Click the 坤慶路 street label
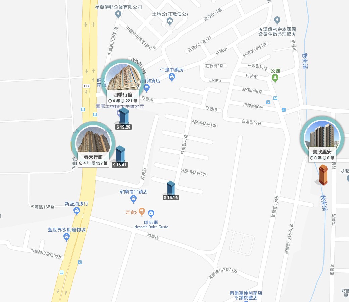Screen dimensions: 349x302 [x=153, y=236]
